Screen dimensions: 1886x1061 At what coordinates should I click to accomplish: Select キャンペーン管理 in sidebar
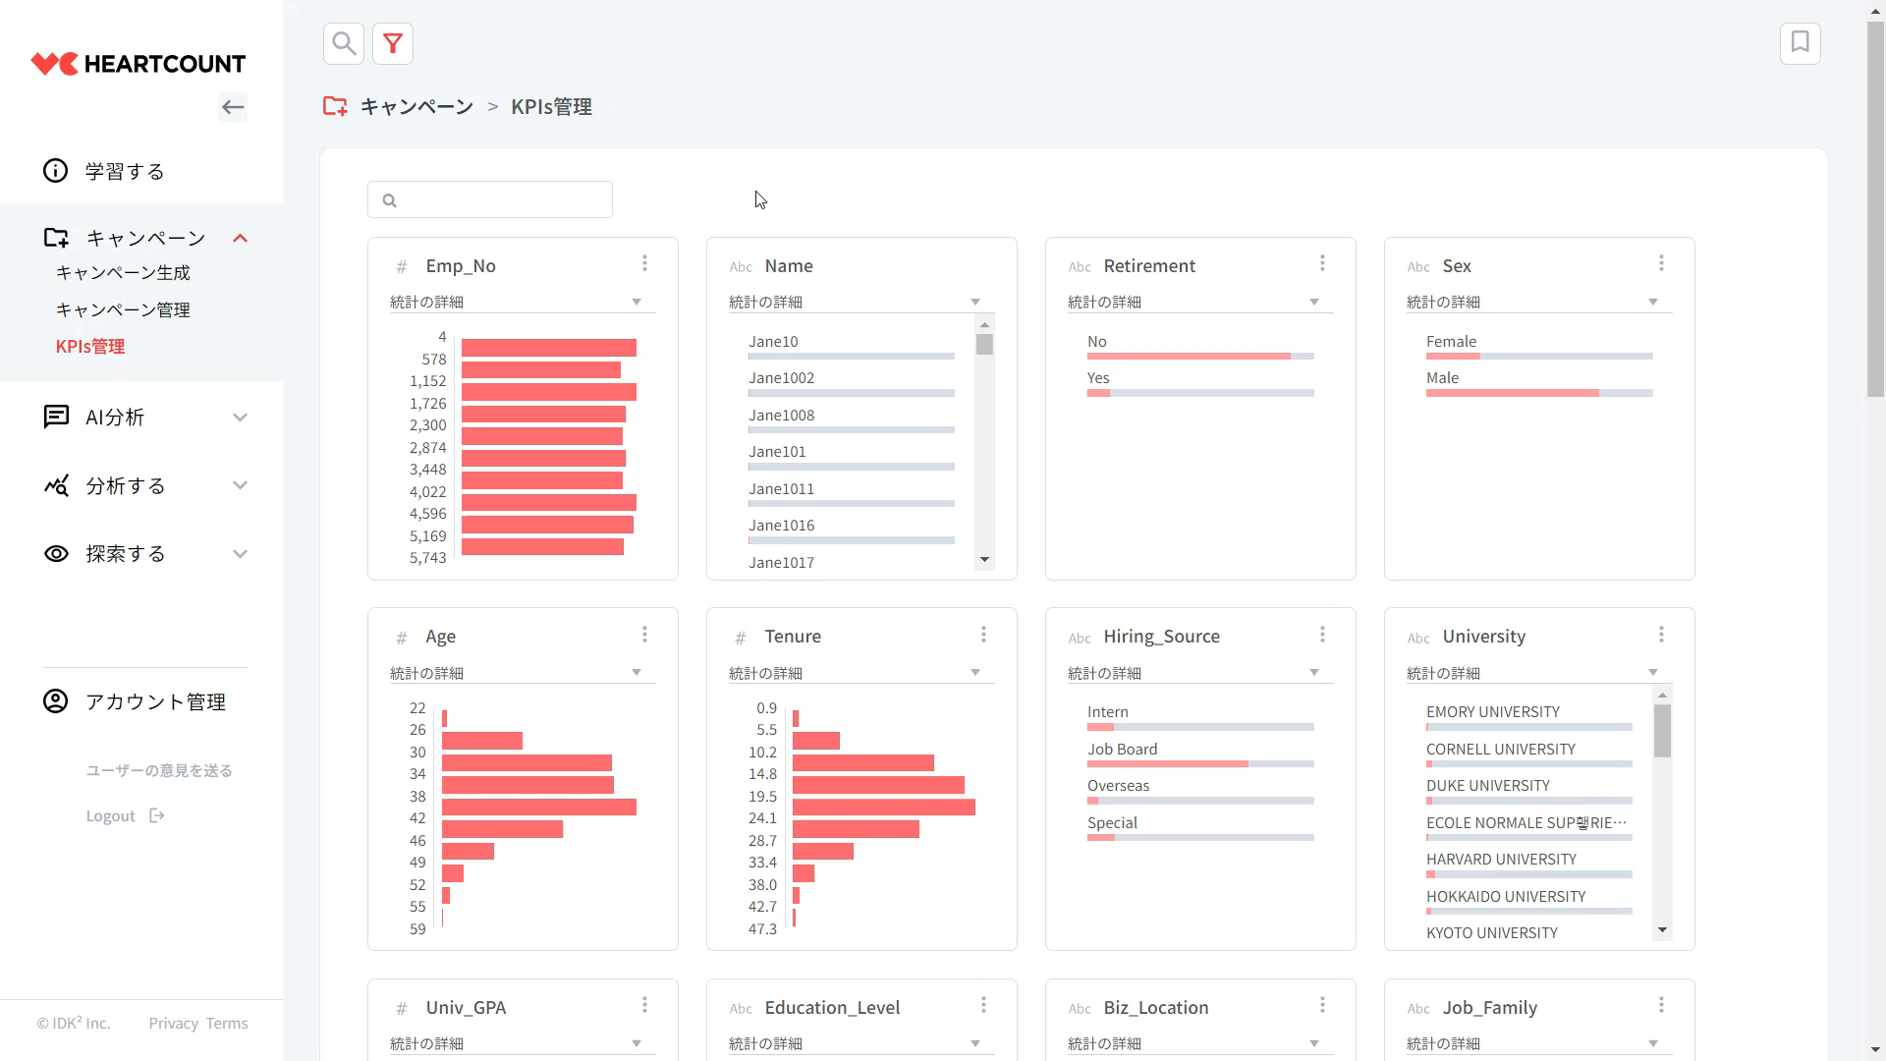pyautogui.click(x=123, y=309)
